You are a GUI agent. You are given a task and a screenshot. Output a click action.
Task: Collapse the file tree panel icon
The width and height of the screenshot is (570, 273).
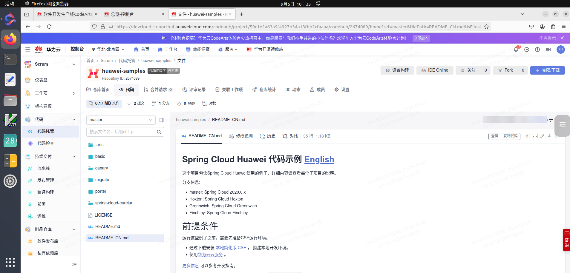pos(162,120)
